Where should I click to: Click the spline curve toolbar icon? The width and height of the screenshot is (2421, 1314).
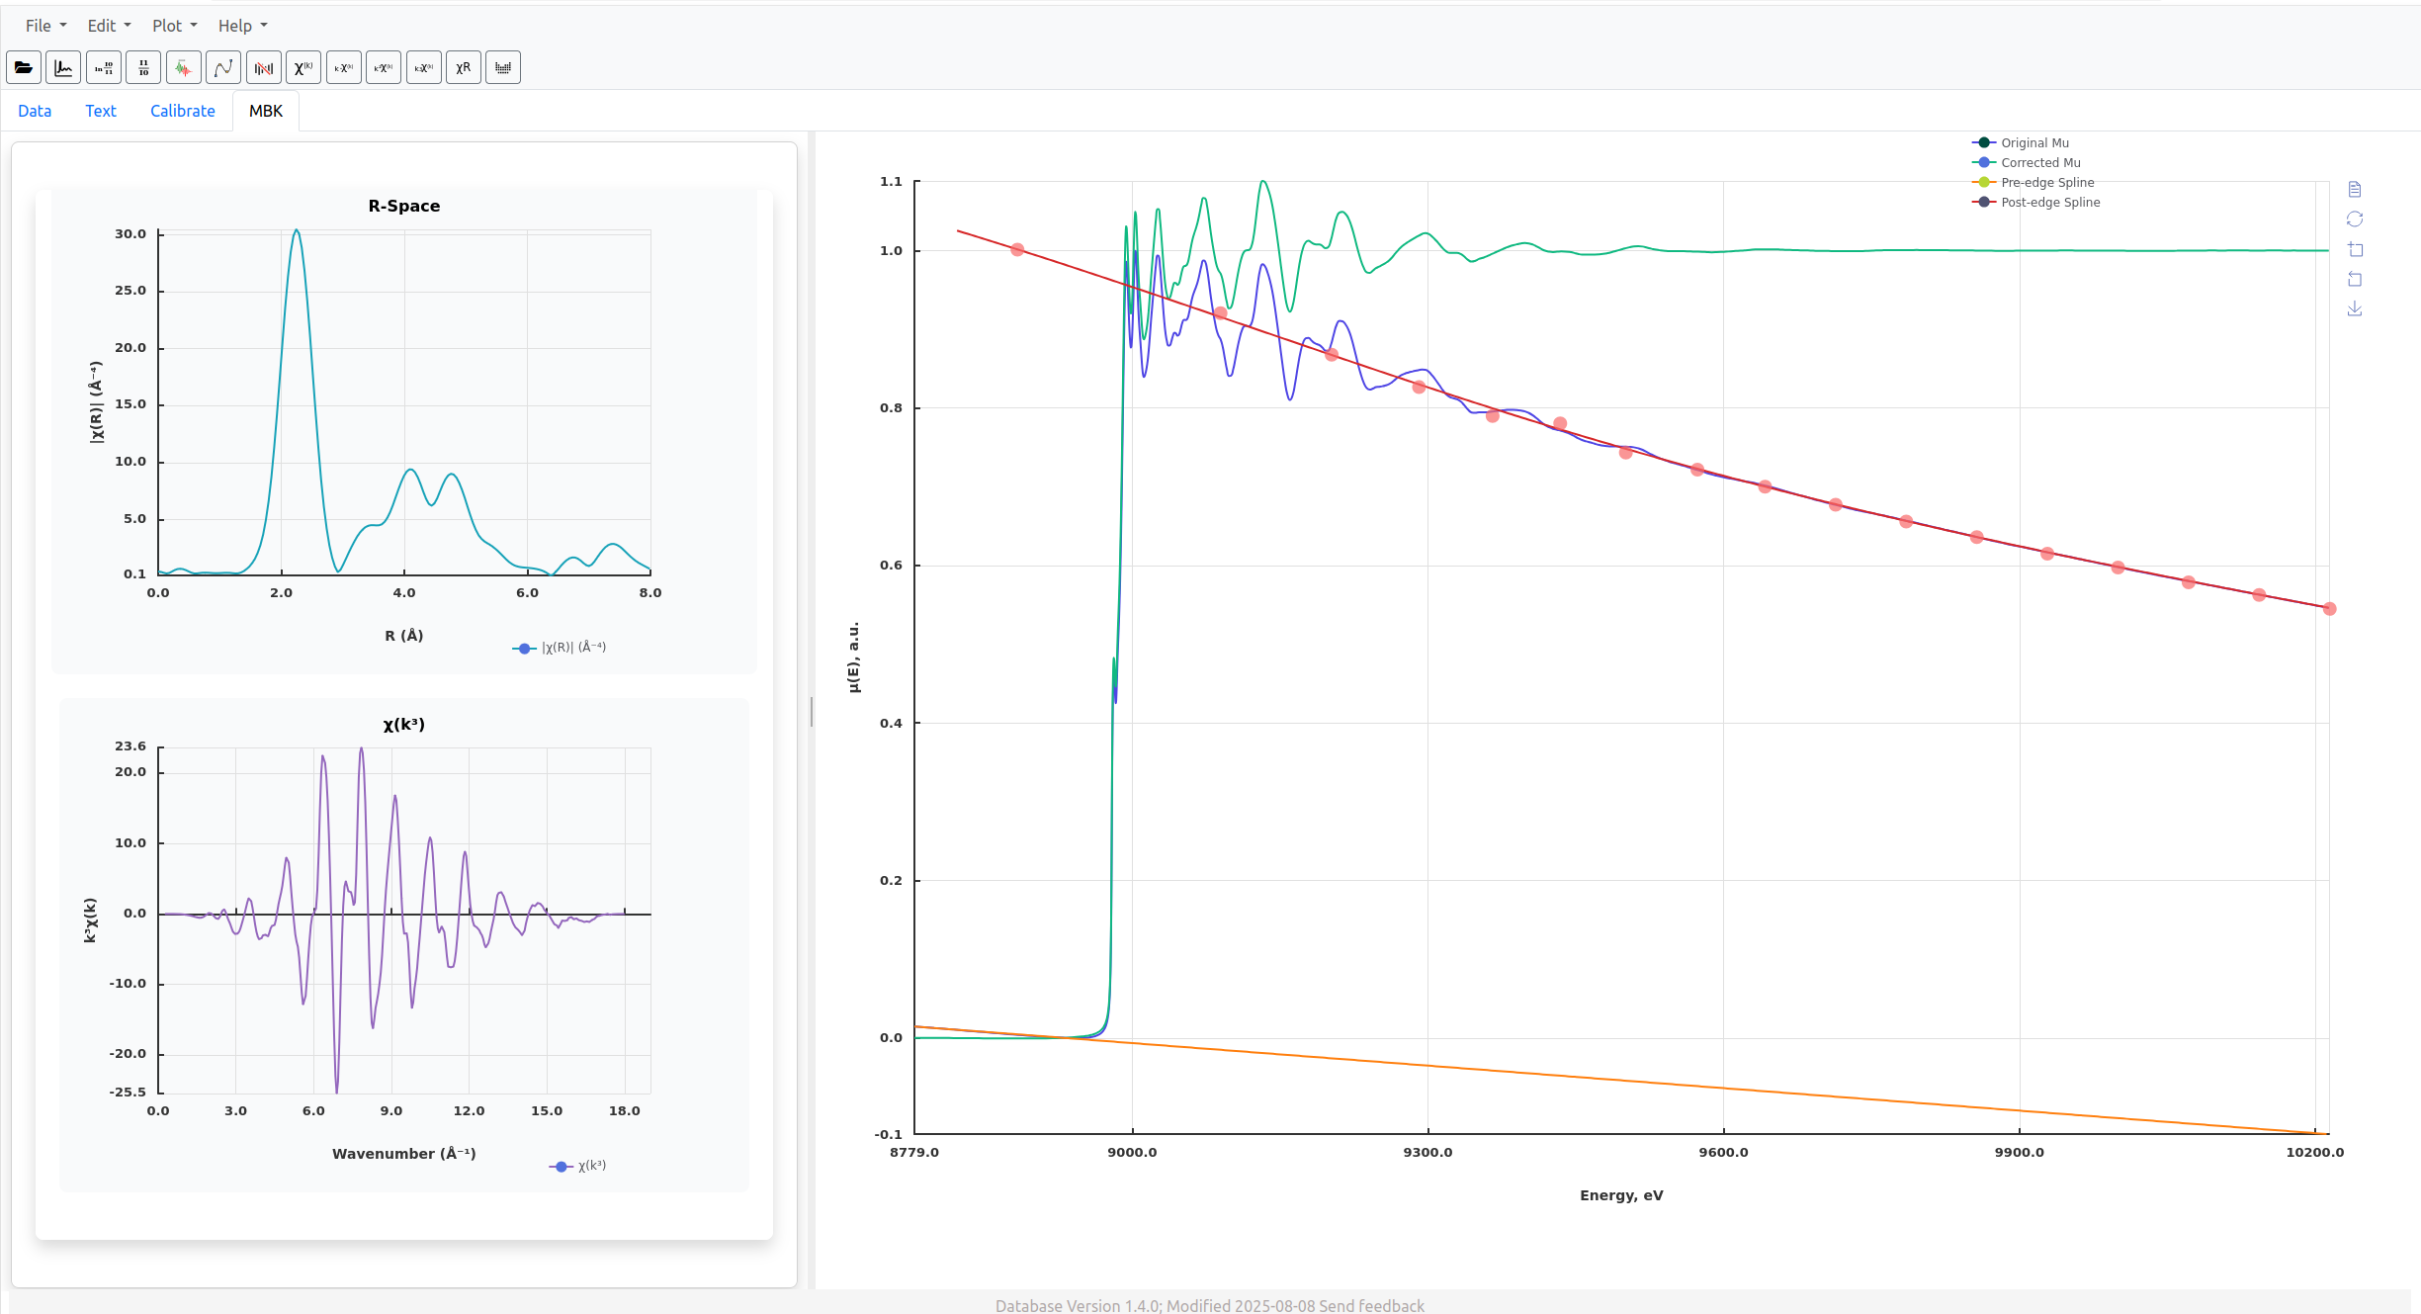click(x=223, y=68)
